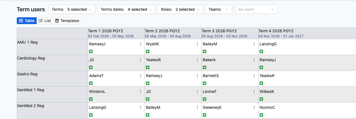Switch to the Templates view tab
Image resolution: width=356 pixels, height=119 pixels.
click(67, 21)
